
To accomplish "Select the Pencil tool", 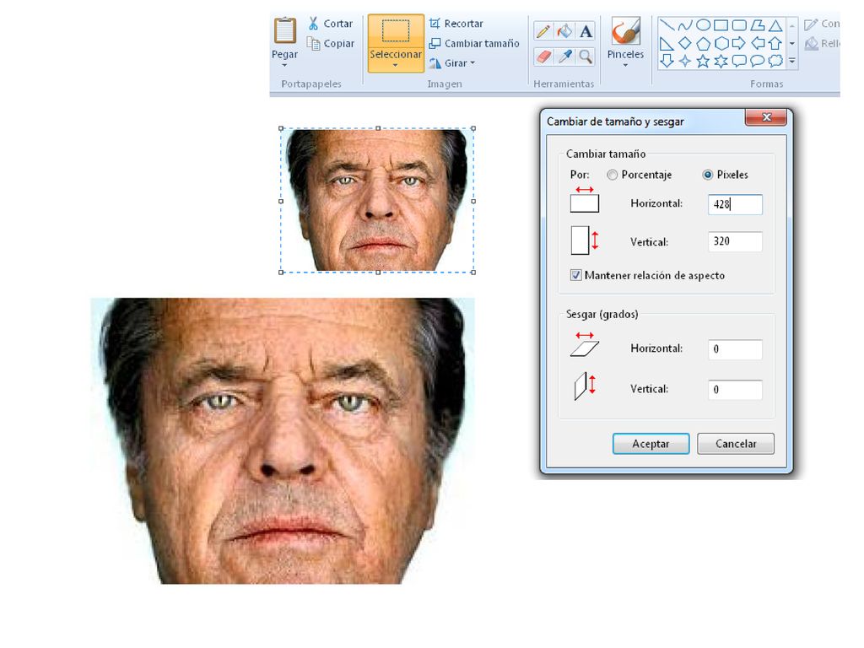I will 543,31.
